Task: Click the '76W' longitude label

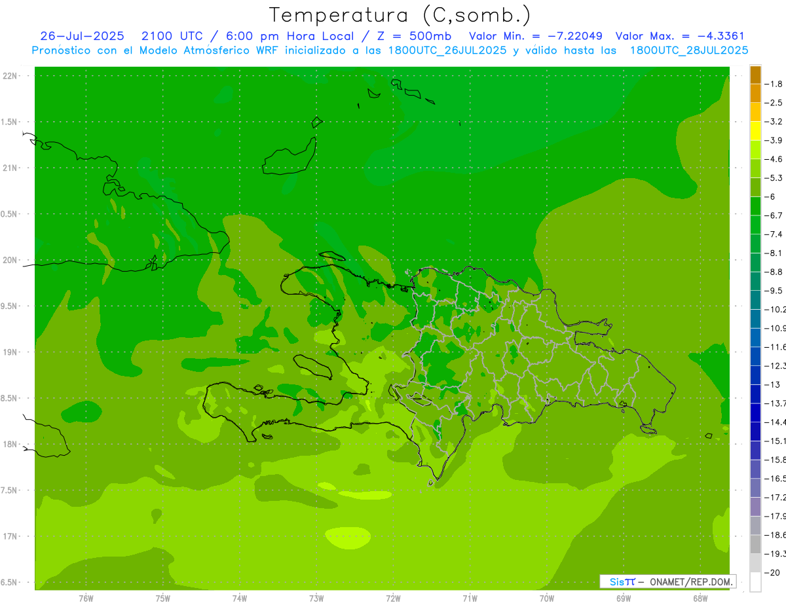Action: coord(86,598)
